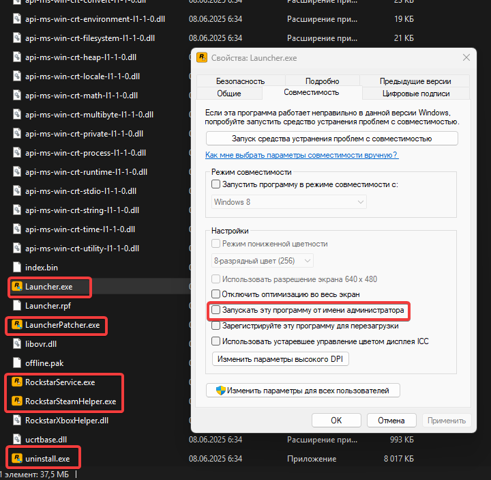Click the index.bin file icon
Image resolution: width=491 pixels, height=480 pixels.
point(17,267)
